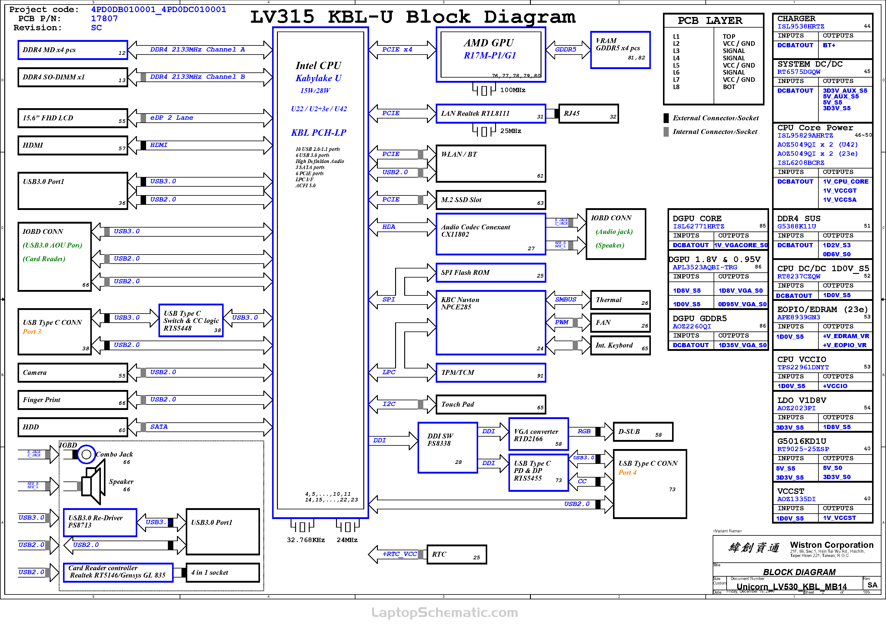This screenshot has width=886, height=626.
Task: Click the 24MHz crystal symbol
Action: [x=348, y=526]
